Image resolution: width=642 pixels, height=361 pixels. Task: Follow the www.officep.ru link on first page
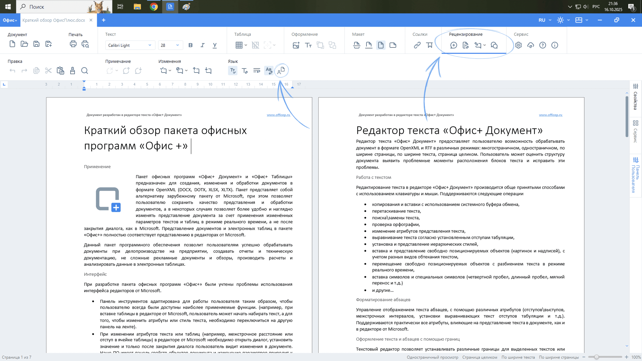(278, 115)
